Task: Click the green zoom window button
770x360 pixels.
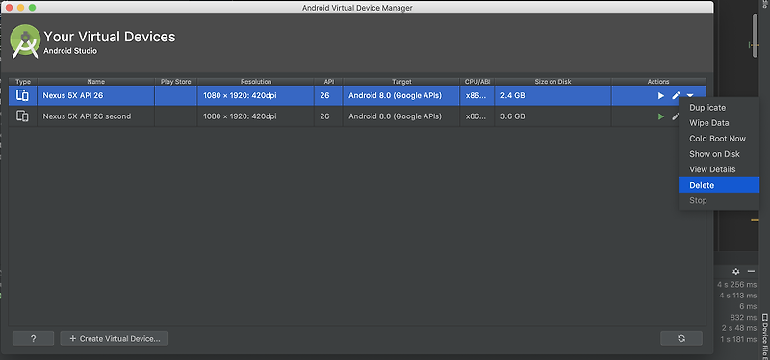Action: pos(32,8)
